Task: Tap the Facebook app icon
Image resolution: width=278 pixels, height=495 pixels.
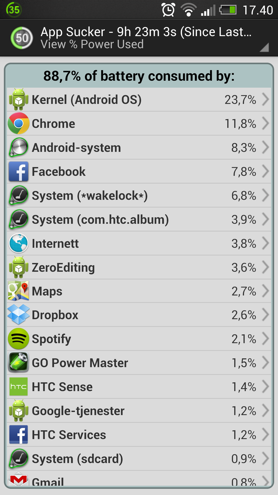Action: [x=19, y=171]
